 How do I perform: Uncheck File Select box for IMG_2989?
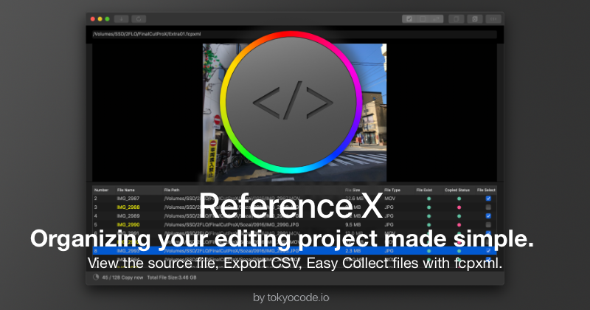(x=488, y=216)
